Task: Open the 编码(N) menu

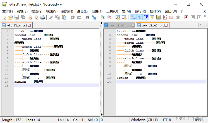Action: point(67,11)
